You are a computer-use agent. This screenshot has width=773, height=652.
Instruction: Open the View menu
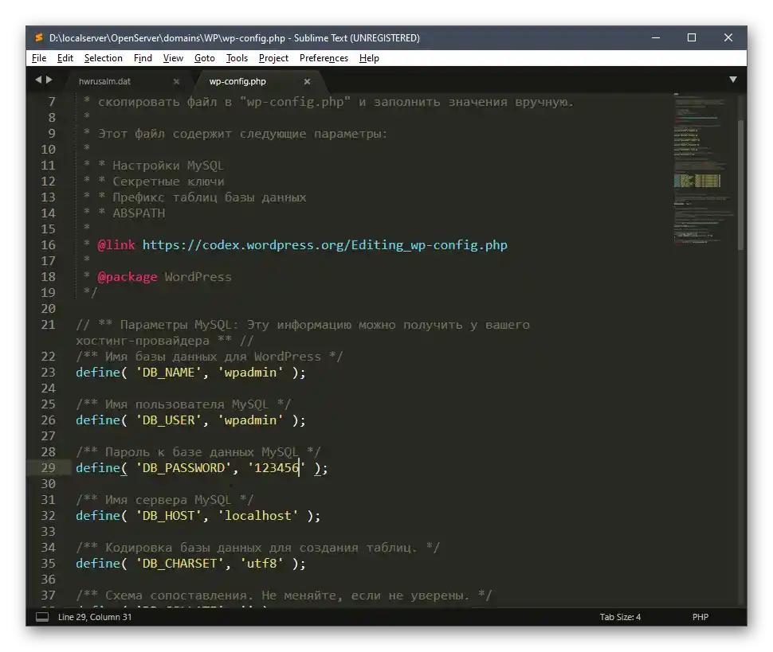(173, 58)
